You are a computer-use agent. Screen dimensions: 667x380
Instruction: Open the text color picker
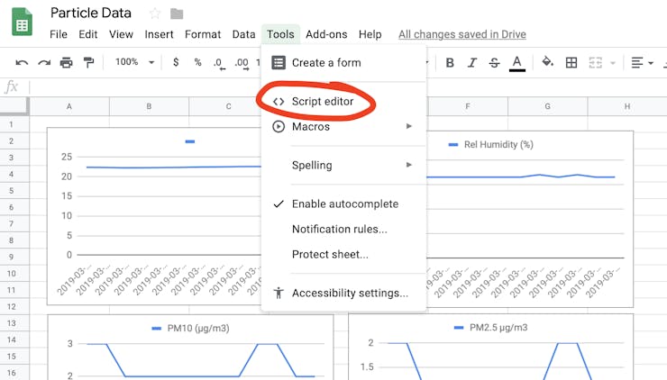516,62
